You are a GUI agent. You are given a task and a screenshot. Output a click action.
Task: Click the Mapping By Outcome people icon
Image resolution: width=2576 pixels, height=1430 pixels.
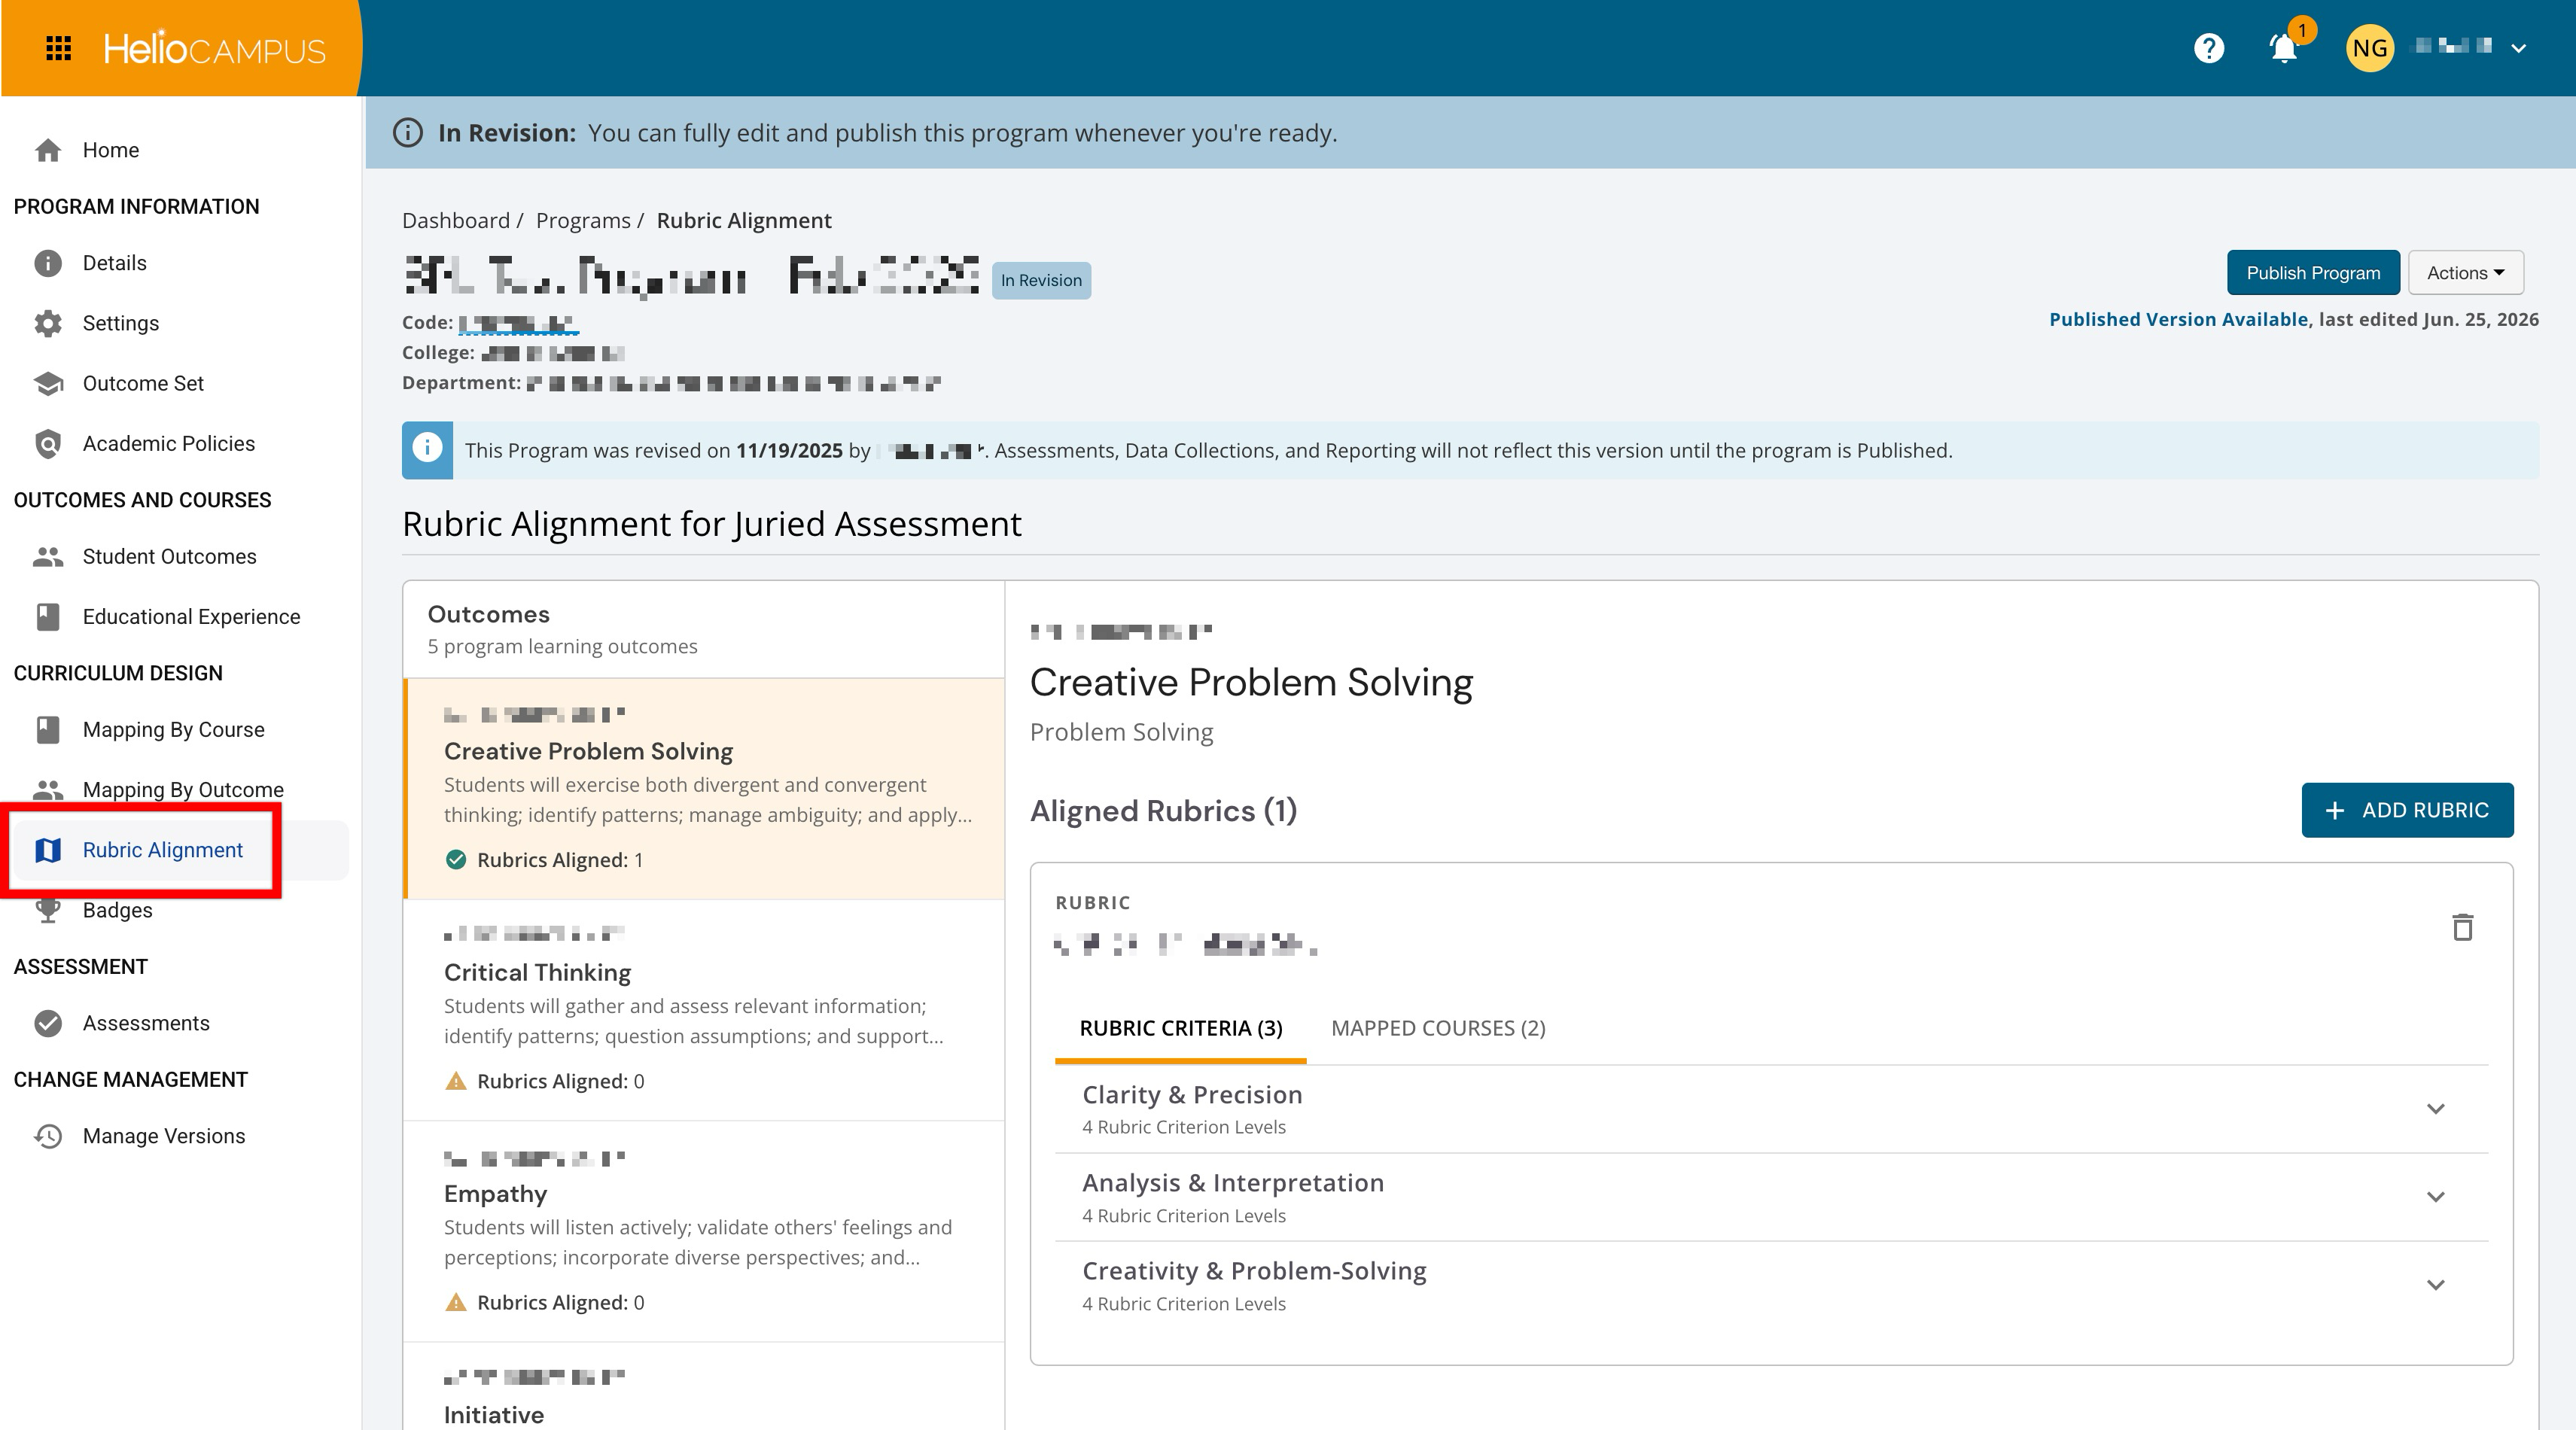pos(48,790)
